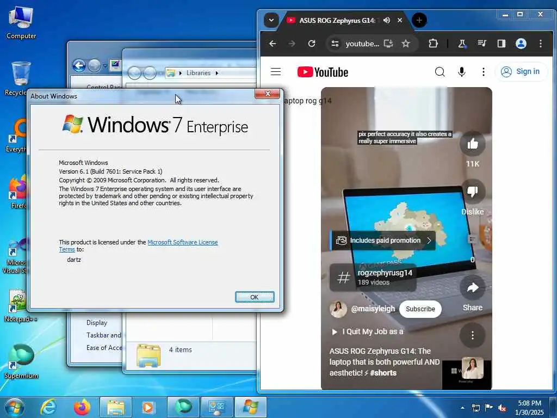View site information icon in address bar
The image size is (557, 418).
click(335, 44)
